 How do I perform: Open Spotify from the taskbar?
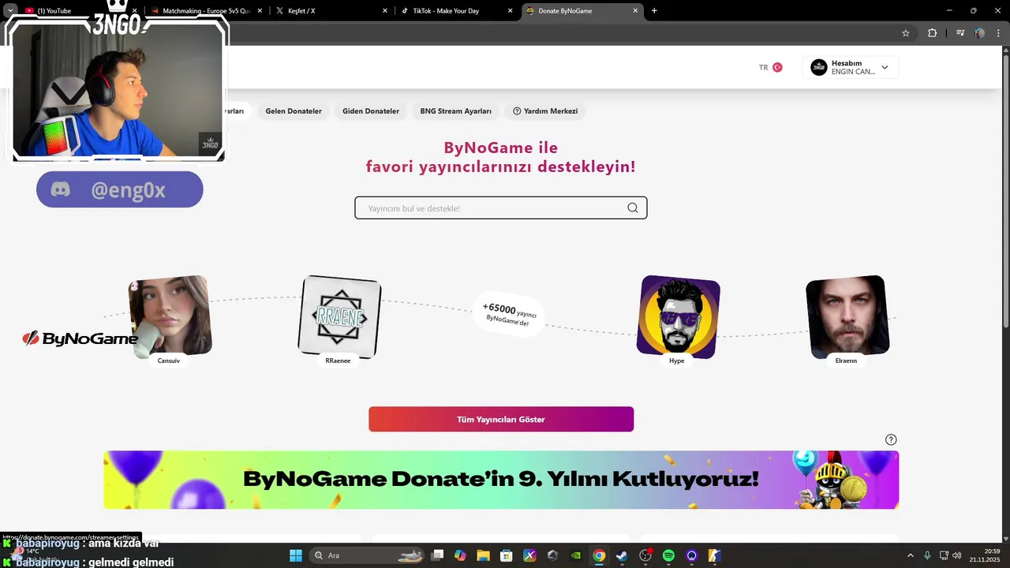pos(668,555)
